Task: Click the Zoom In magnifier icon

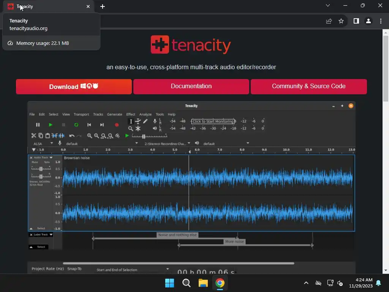Action: [x=90, y=136]
